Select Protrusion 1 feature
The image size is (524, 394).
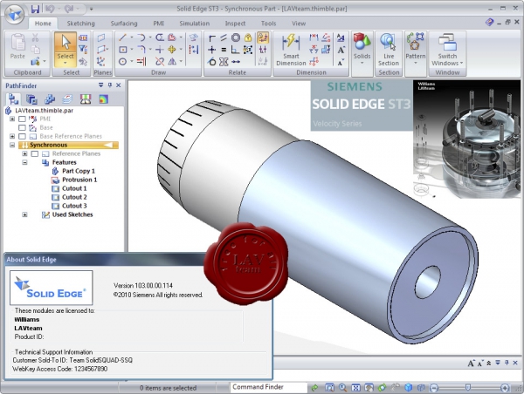(79, 180)
